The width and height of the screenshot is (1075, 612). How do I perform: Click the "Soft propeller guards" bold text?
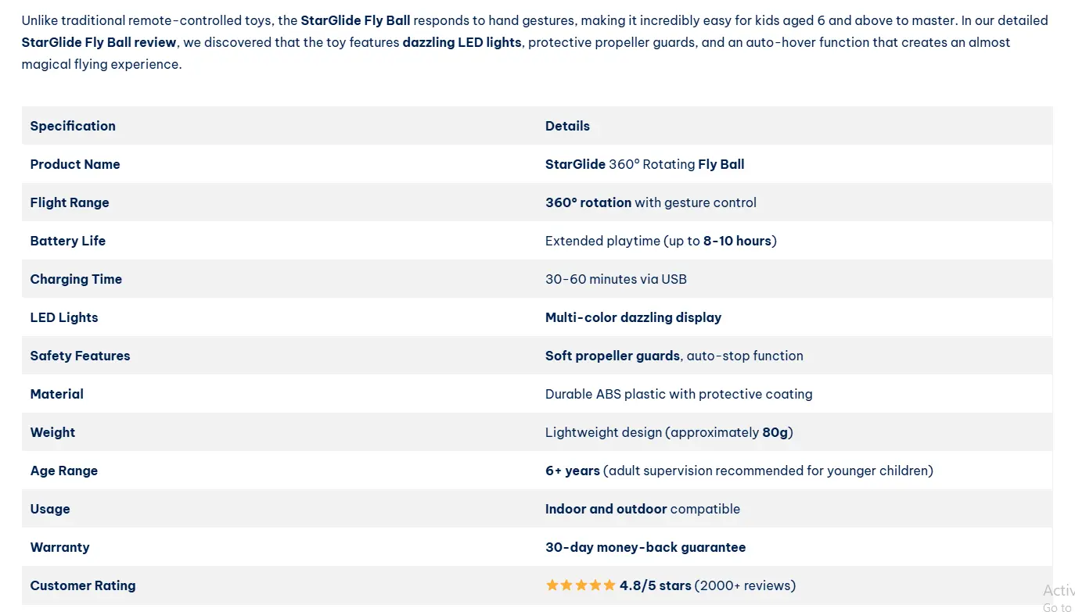613,356
